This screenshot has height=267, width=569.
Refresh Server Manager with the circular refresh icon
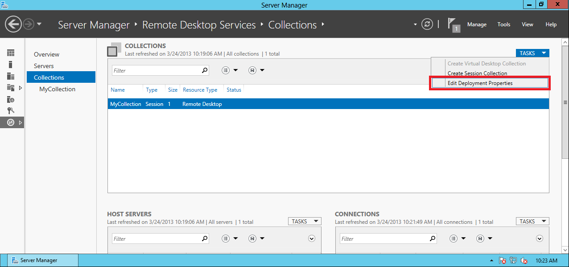tap(427, 24)
